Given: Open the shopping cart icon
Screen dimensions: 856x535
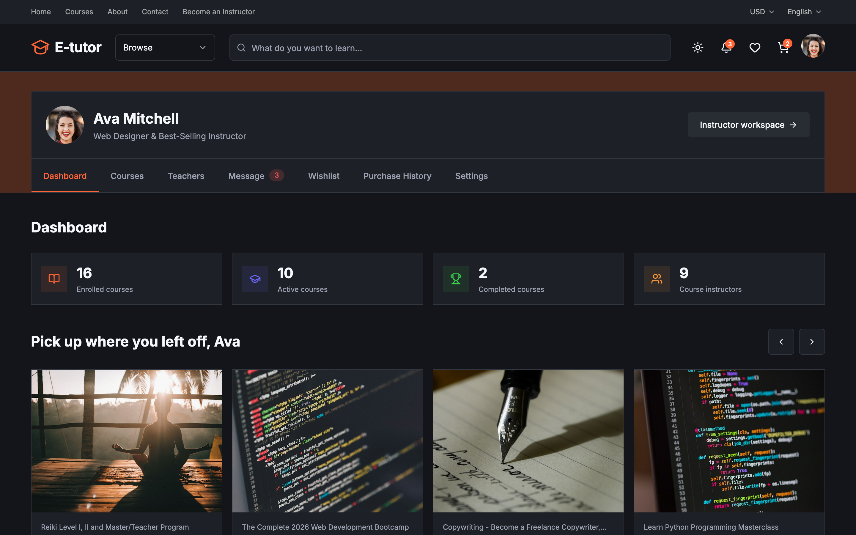Looking at the screenshot, I should [783, 48].
